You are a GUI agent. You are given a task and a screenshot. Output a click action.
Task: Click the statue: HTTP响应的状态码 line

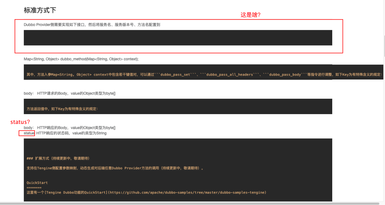[65, 133]
